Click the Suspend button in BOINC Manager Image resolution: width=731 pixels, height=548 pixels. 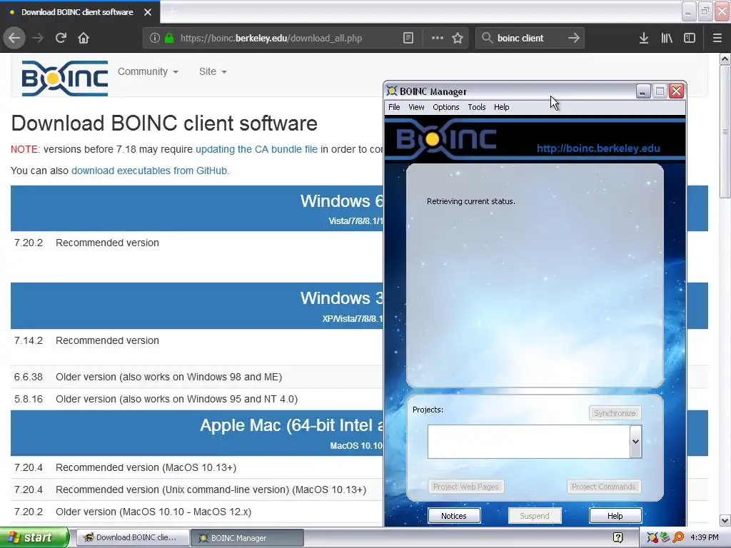pyautogui.click(x=534, y=516)
